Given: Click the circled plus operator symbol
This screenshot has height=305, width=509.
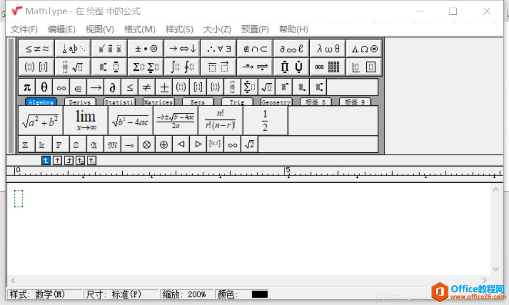Looking at the screenshot, I should point(164,145).
